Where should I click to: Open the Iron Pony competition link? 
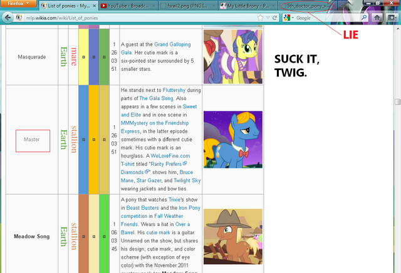coord(160,212)
